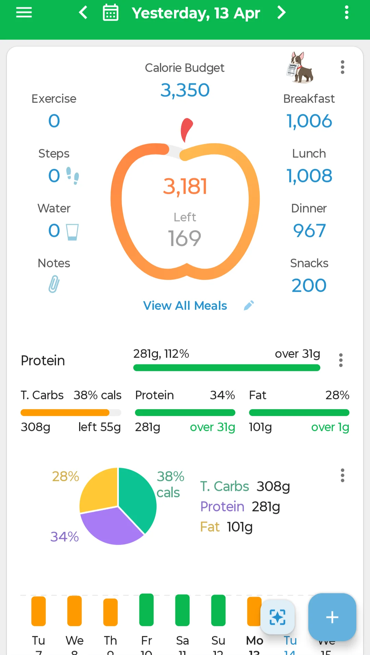Screen dimensions: 370x655
Task: Open View All Meals
Action: (185, 305)
